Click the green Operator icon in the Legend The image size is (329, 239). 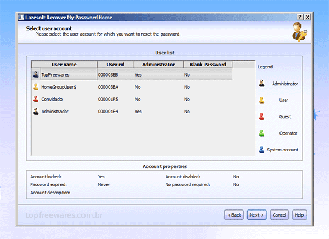(262, 133)
